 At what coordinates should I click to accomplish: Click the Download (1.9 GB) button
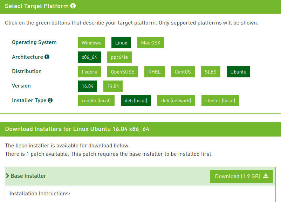241,176
